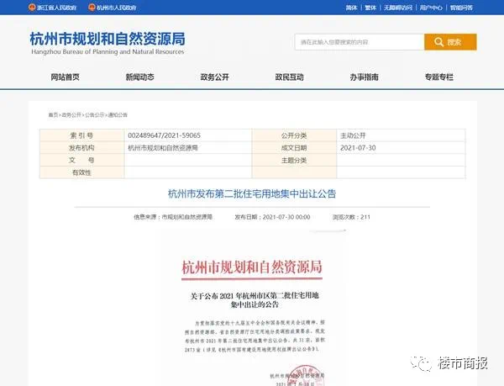The width and height of the screenshot is (504, 386).
Task: Select index number 002489647/2021-59065
Action: (x=165, y=135)
